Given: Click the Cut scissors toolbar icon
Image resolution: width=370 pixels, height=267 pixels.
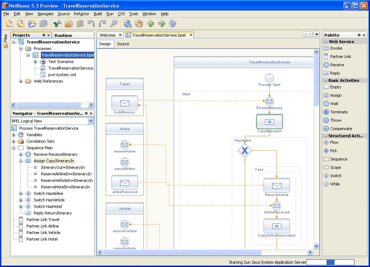Looking at the screenshot, I should [57, 24].
